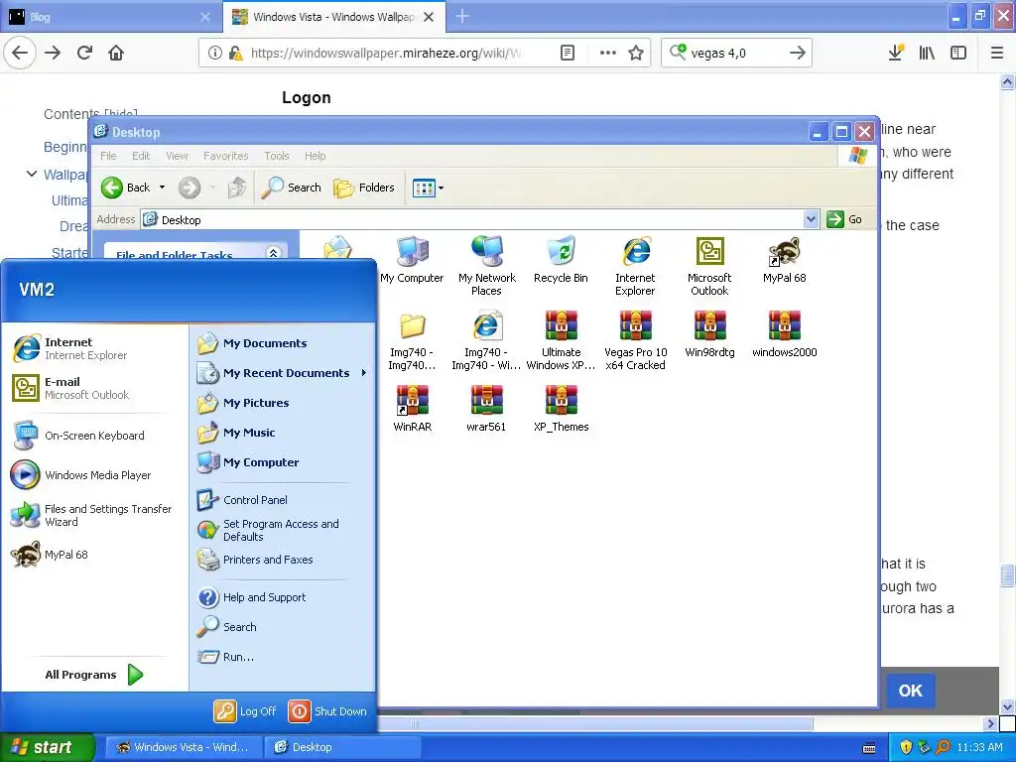
Task: Switch to Desktop taskbar item
Action: point(342,747)
